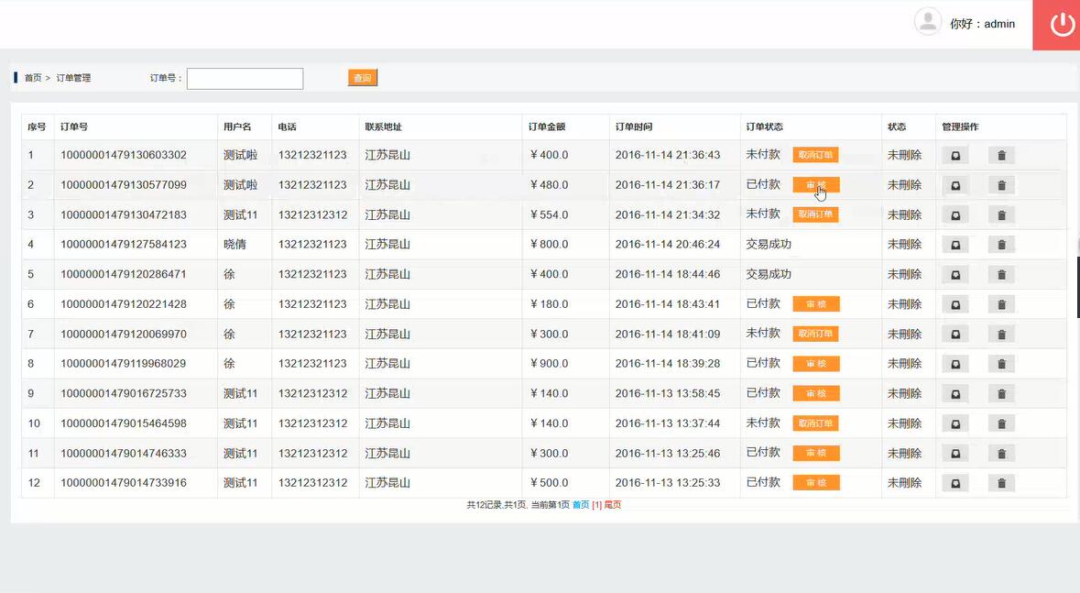Viewport: 1080px width, 593px height.
Task: Click 审核 for order 10000001479014733916
Action: [x=815, y=482]
